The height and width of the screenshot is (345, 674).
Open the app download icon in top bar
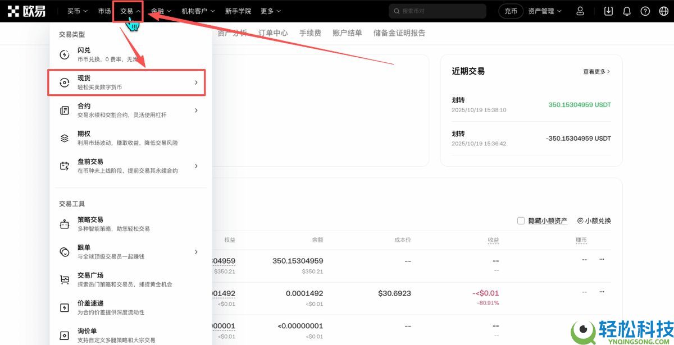[608, 11]
